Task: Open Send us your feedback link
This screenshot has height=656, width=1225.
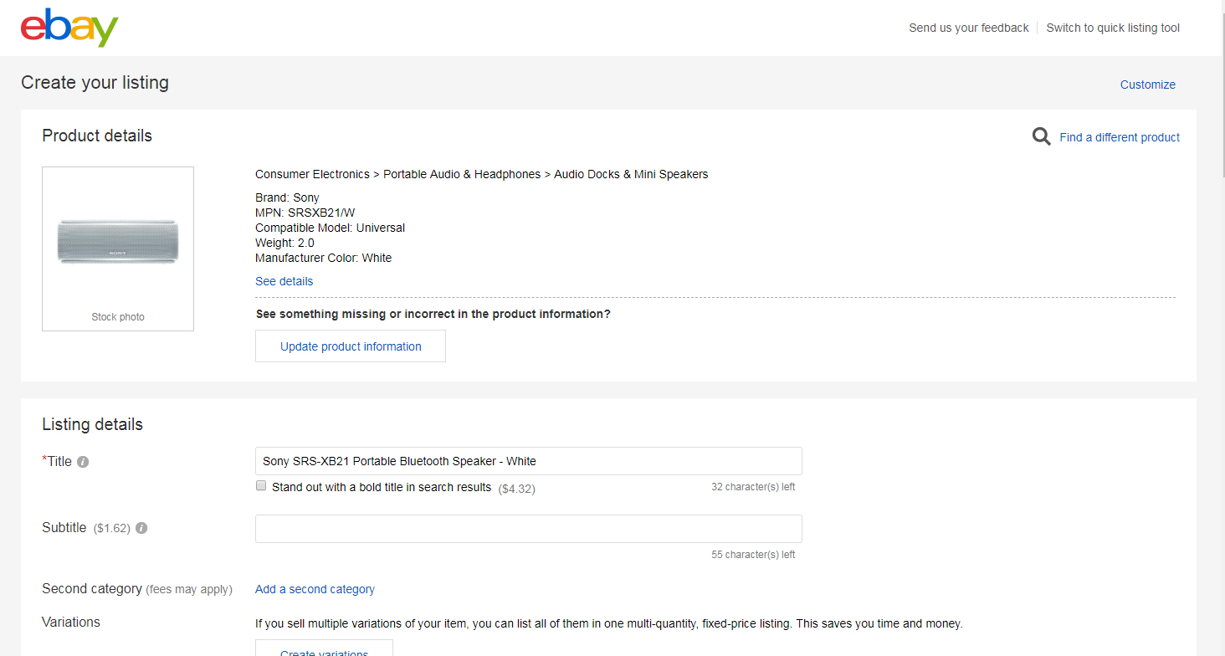Action: pyautogui.click(x=969, y=28)
